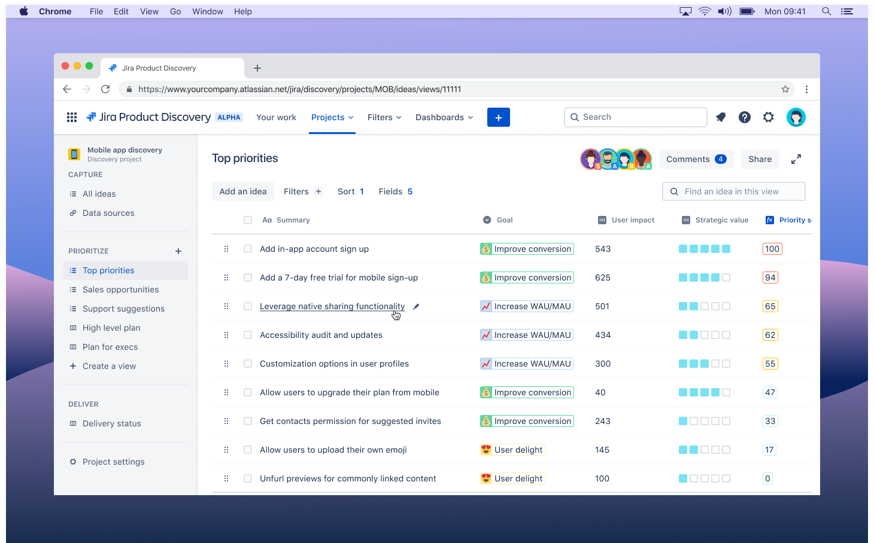Bookmark this page with the star icon
The height and width of the screenshot is (543, 874).
[x=785, y=89]
